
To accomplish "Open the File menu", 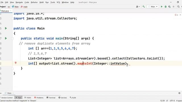I will click(2, 2).
